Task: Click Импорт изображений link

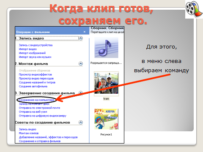Action: (x=32, y=53)
